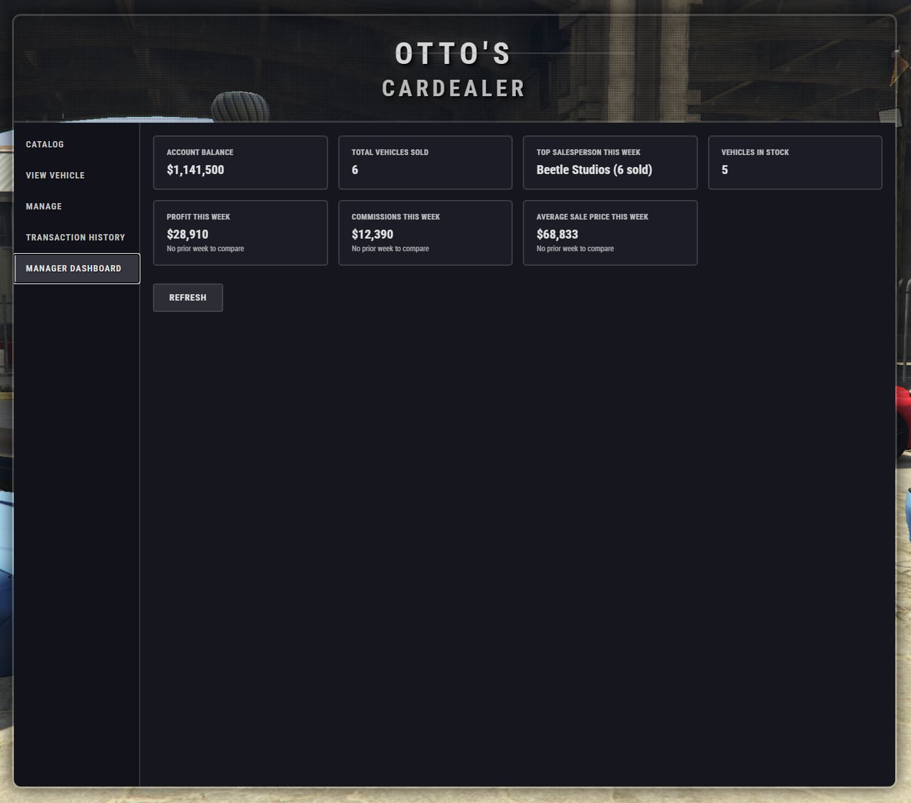Viewport: 911px width, 803px height.
Task: Click the Profit This Week label
Action: [x=199, y=217]
